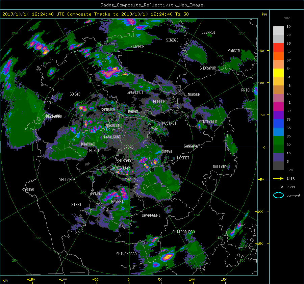Click the LAXMESHWAR city label
Image resolution: width=304 pixels, height=284 pixels.
click(120, 168)
